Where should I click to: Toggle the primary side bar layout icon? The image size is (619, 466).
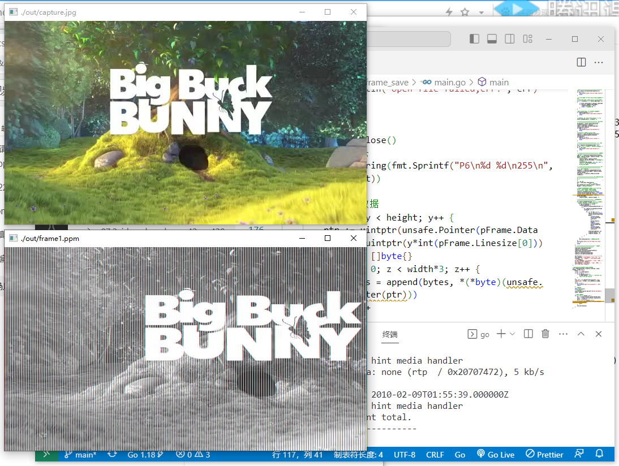coord(474,38)
